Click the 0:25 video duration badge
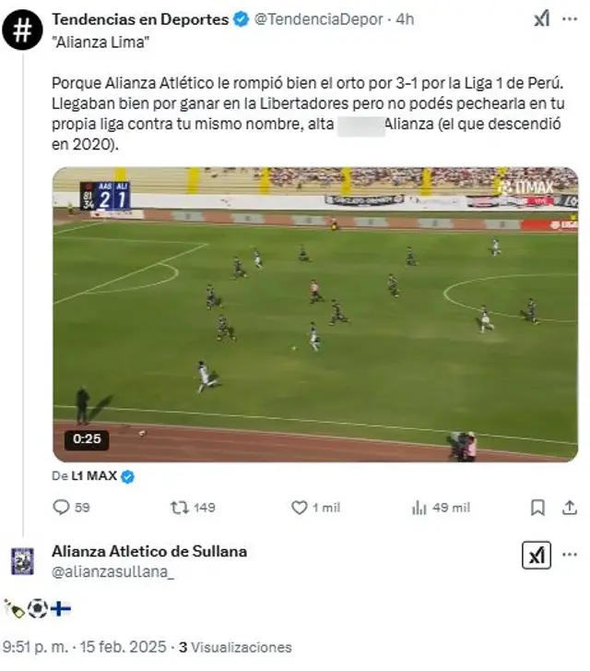Screen dimensions: 590x671 coord(87,439)
